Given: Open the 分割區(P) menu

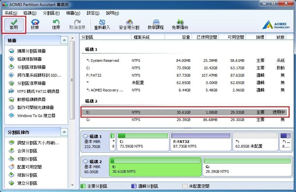Looking at the screenshot, I should [51, 13].
